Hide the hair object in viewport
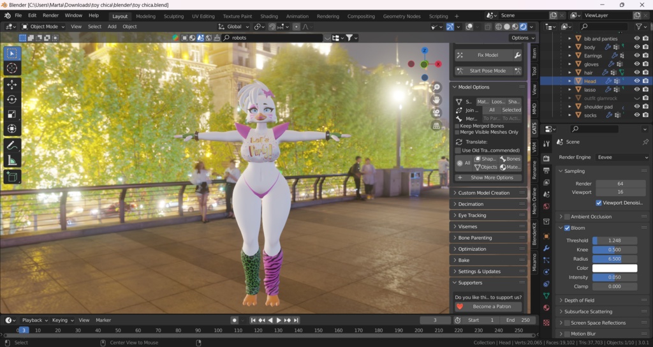Screen dimensions: 653x347 637,73
